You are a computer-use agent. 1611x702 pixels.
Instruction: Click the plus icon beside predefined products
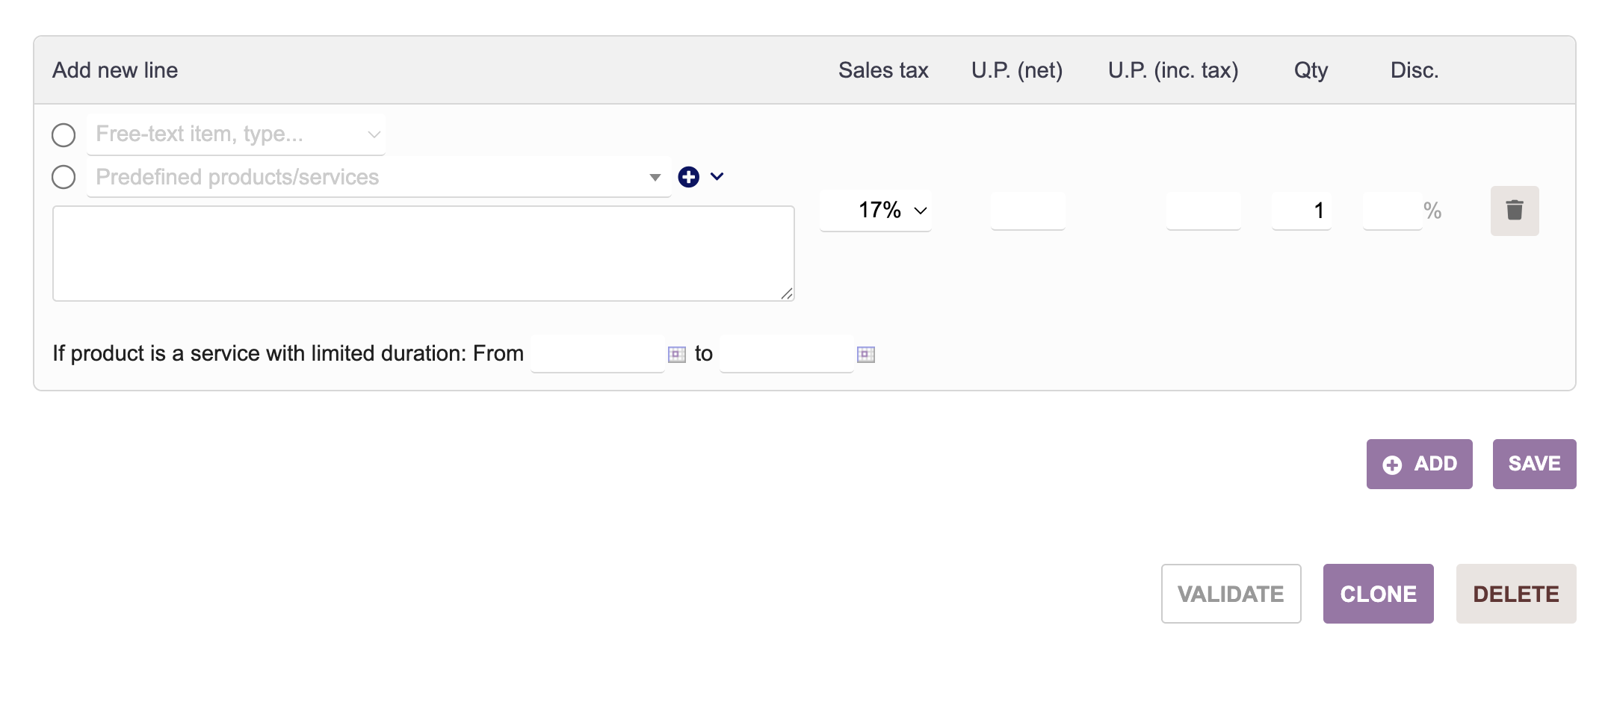pyautogui.click(x=688, y=177)
